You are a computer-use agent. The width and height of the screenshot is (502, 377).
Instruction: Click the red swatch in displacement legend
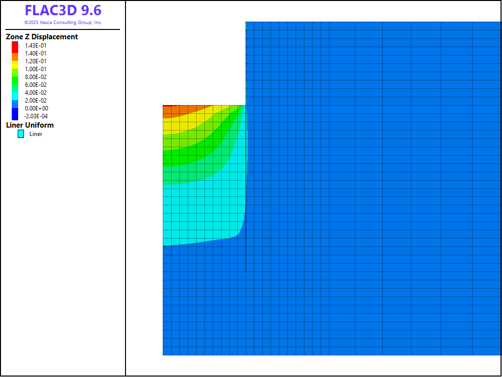pyautogui.click(x=15, y=46)
